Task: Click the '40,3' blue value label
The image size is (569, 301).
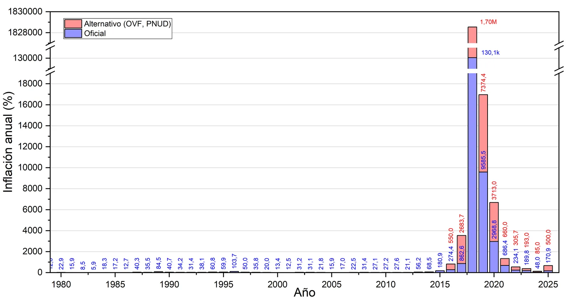Action: coord(137,263)
